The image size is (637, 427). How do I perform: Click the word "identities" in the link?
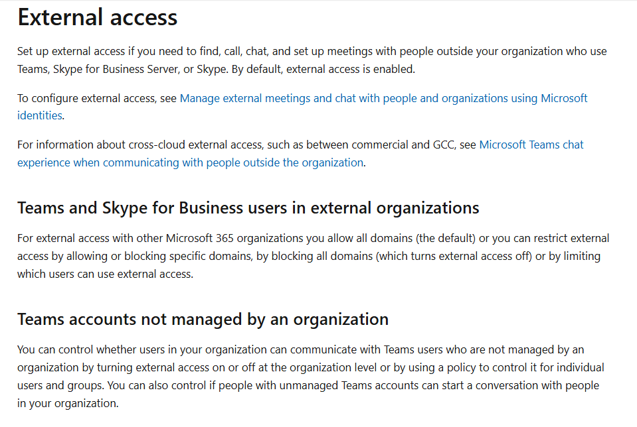pos(39,115)
